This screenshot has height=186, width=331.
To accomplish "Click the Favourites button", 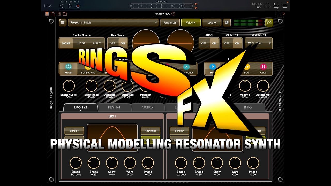I will [x=170, y=22].
